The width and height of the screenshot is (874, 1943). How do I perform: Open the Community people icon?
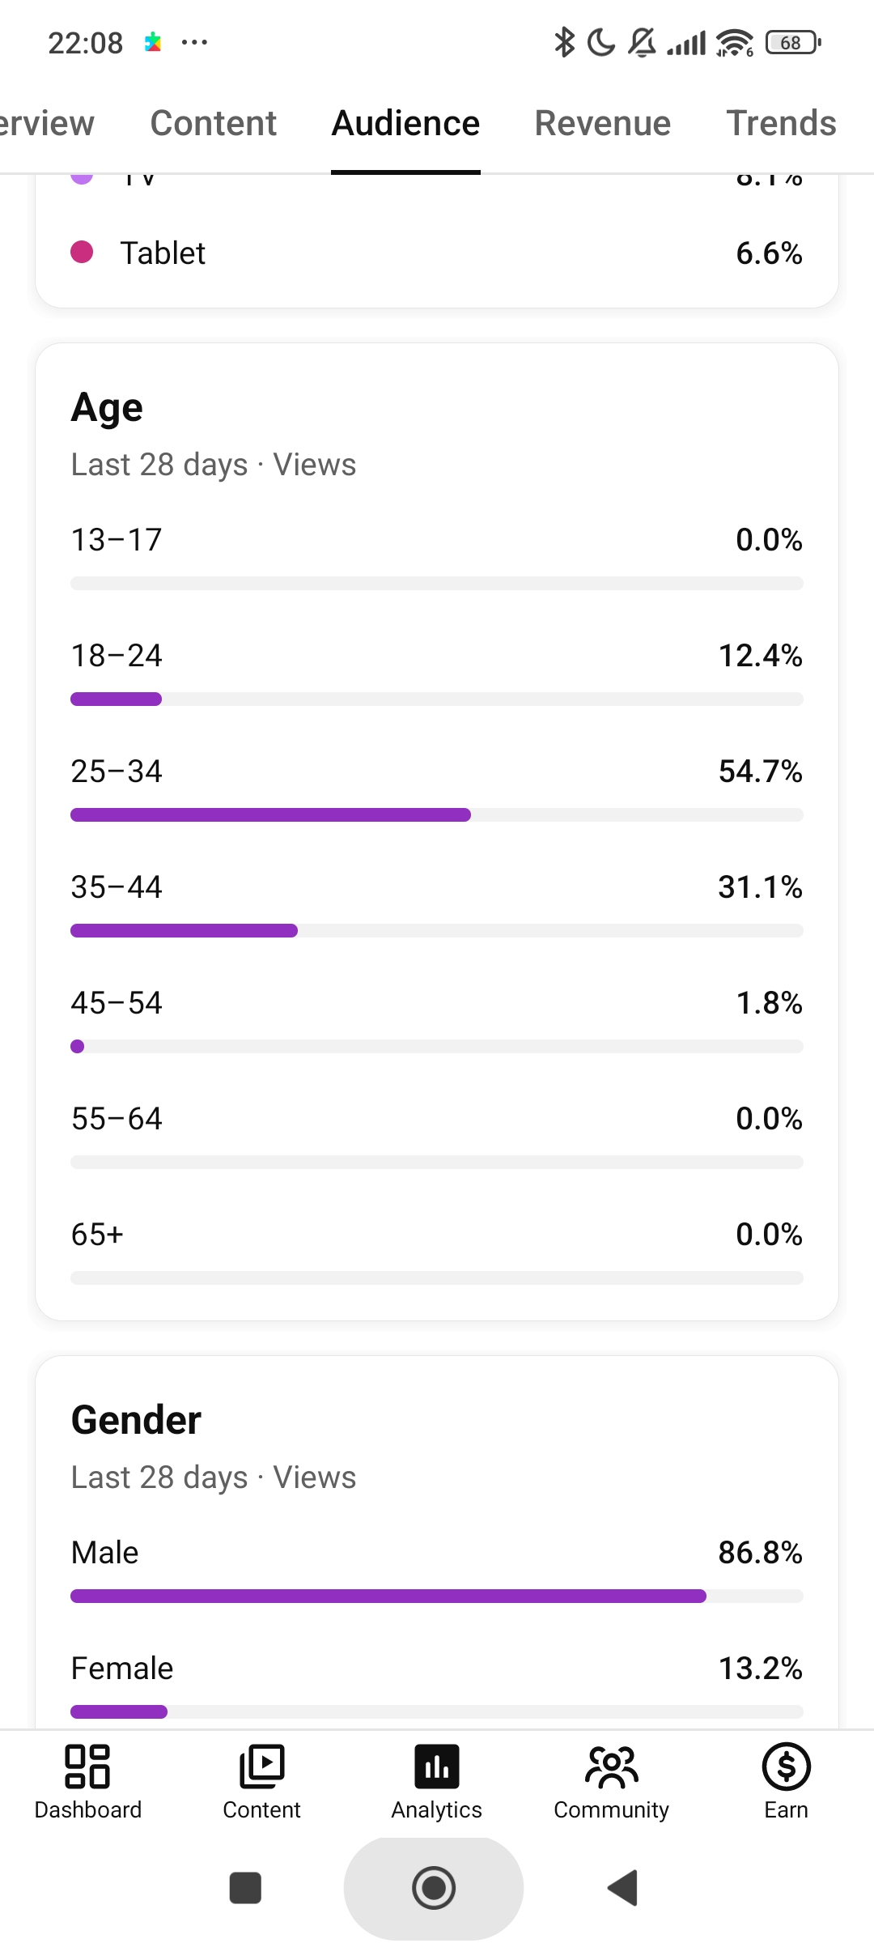[x=612, y=1766]
